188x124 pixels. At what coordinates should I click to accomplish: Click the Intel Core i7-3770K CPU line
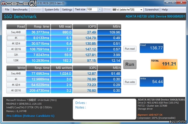[29, 108]
